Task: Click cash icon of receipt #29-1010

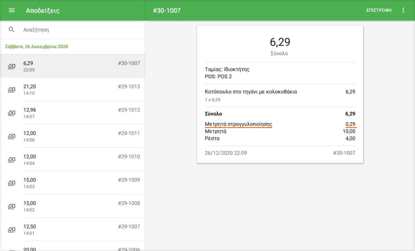Action: click(x=11, y=160)
